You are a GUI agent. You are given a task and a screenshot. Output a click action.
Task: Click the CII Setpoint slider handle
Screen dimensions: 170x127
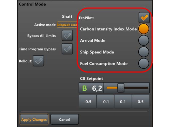(121, 88)
